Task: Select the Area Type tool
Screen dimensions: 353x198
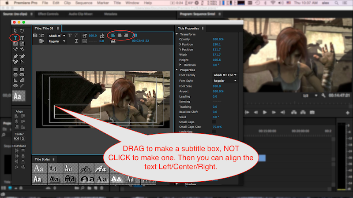Action: pos(15,44)
